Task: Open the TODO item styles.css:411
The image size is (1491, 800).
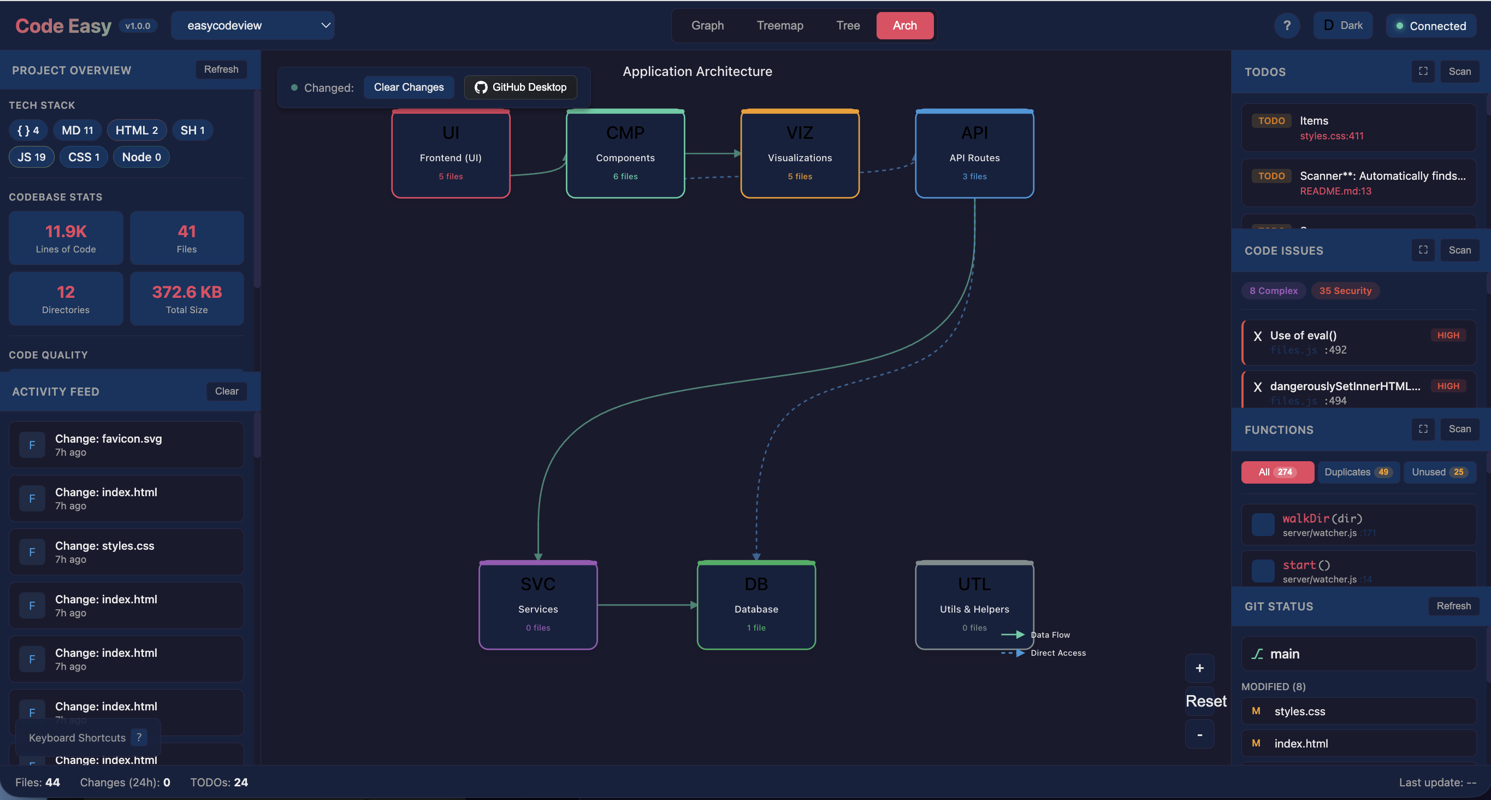Action: 1358,127
